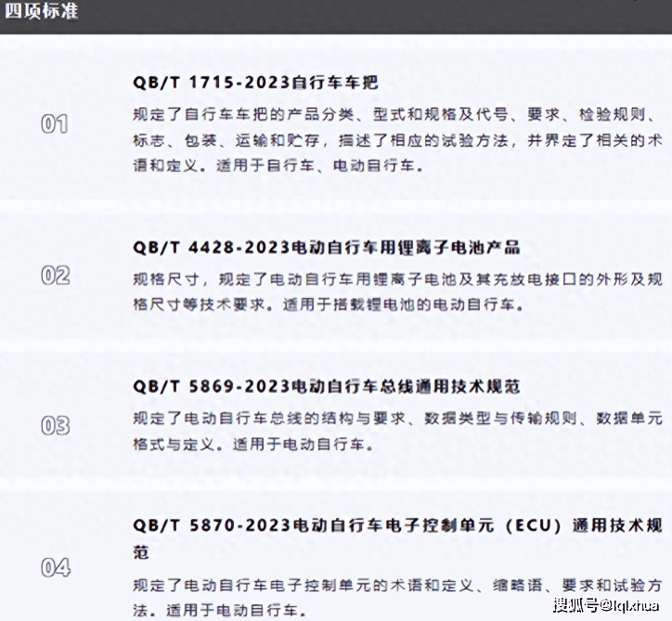
Task: Click the line 格尺寸等技术要求。适用于搭载锂电池的电动自行车。
Action: (328, 304)
